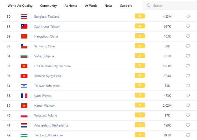
Task: Open the World Air Quality menu
Action: click(x=20, y=6)
